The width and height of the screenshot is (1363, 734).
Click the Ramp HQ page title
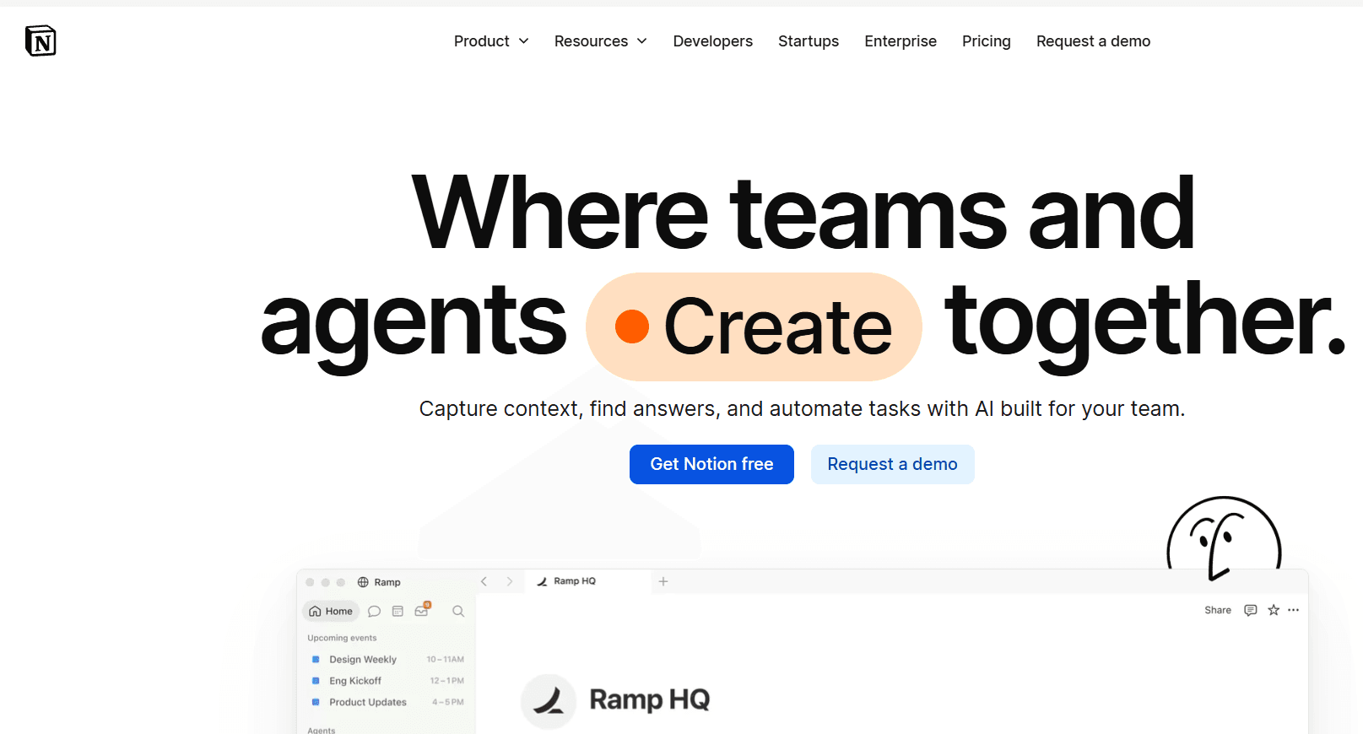(x=649, y=699)
